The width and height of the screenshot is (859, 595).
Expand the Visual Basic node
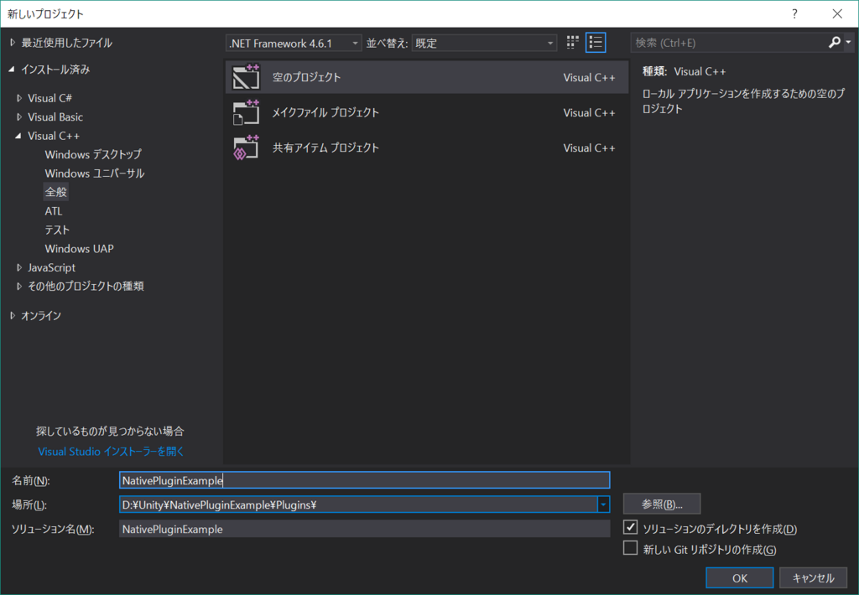point(19,116)
